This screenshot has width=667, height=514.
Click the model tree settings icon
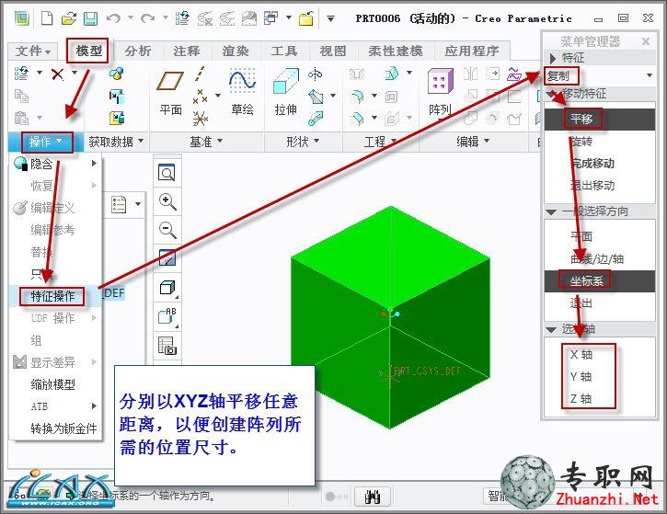click(119, 204)
